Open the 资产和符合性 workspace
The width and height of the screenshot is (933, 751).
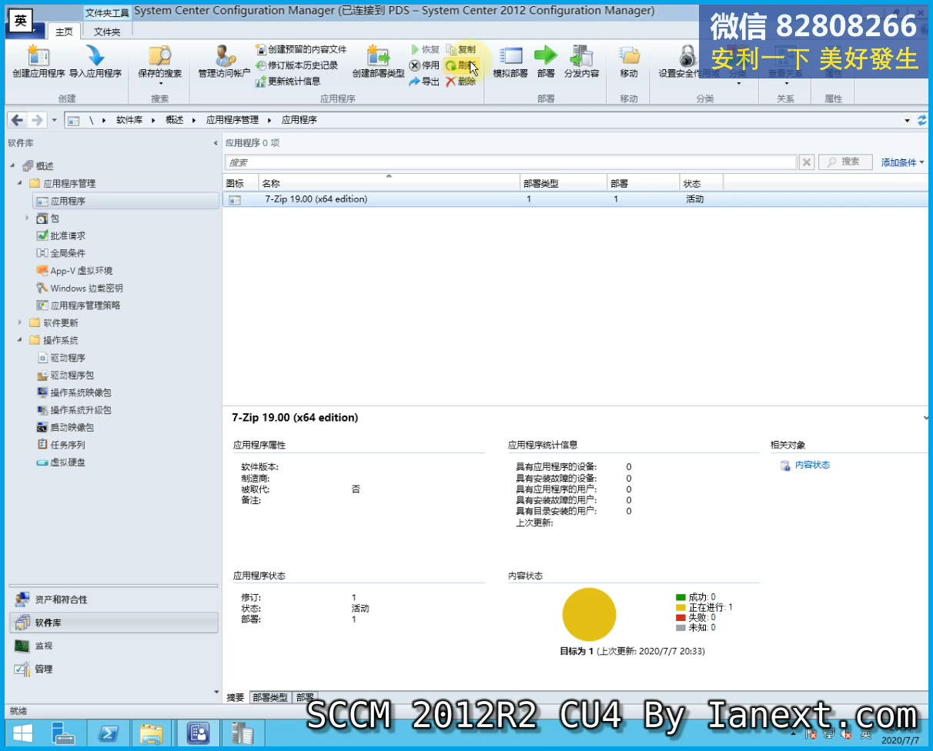tap(114, 599)
